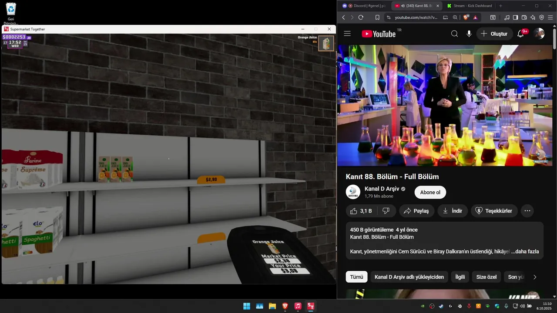The height and width of the screenshot is (313, 557).
Task: Open Brave Wallet icon
Action: pos(524,17)
